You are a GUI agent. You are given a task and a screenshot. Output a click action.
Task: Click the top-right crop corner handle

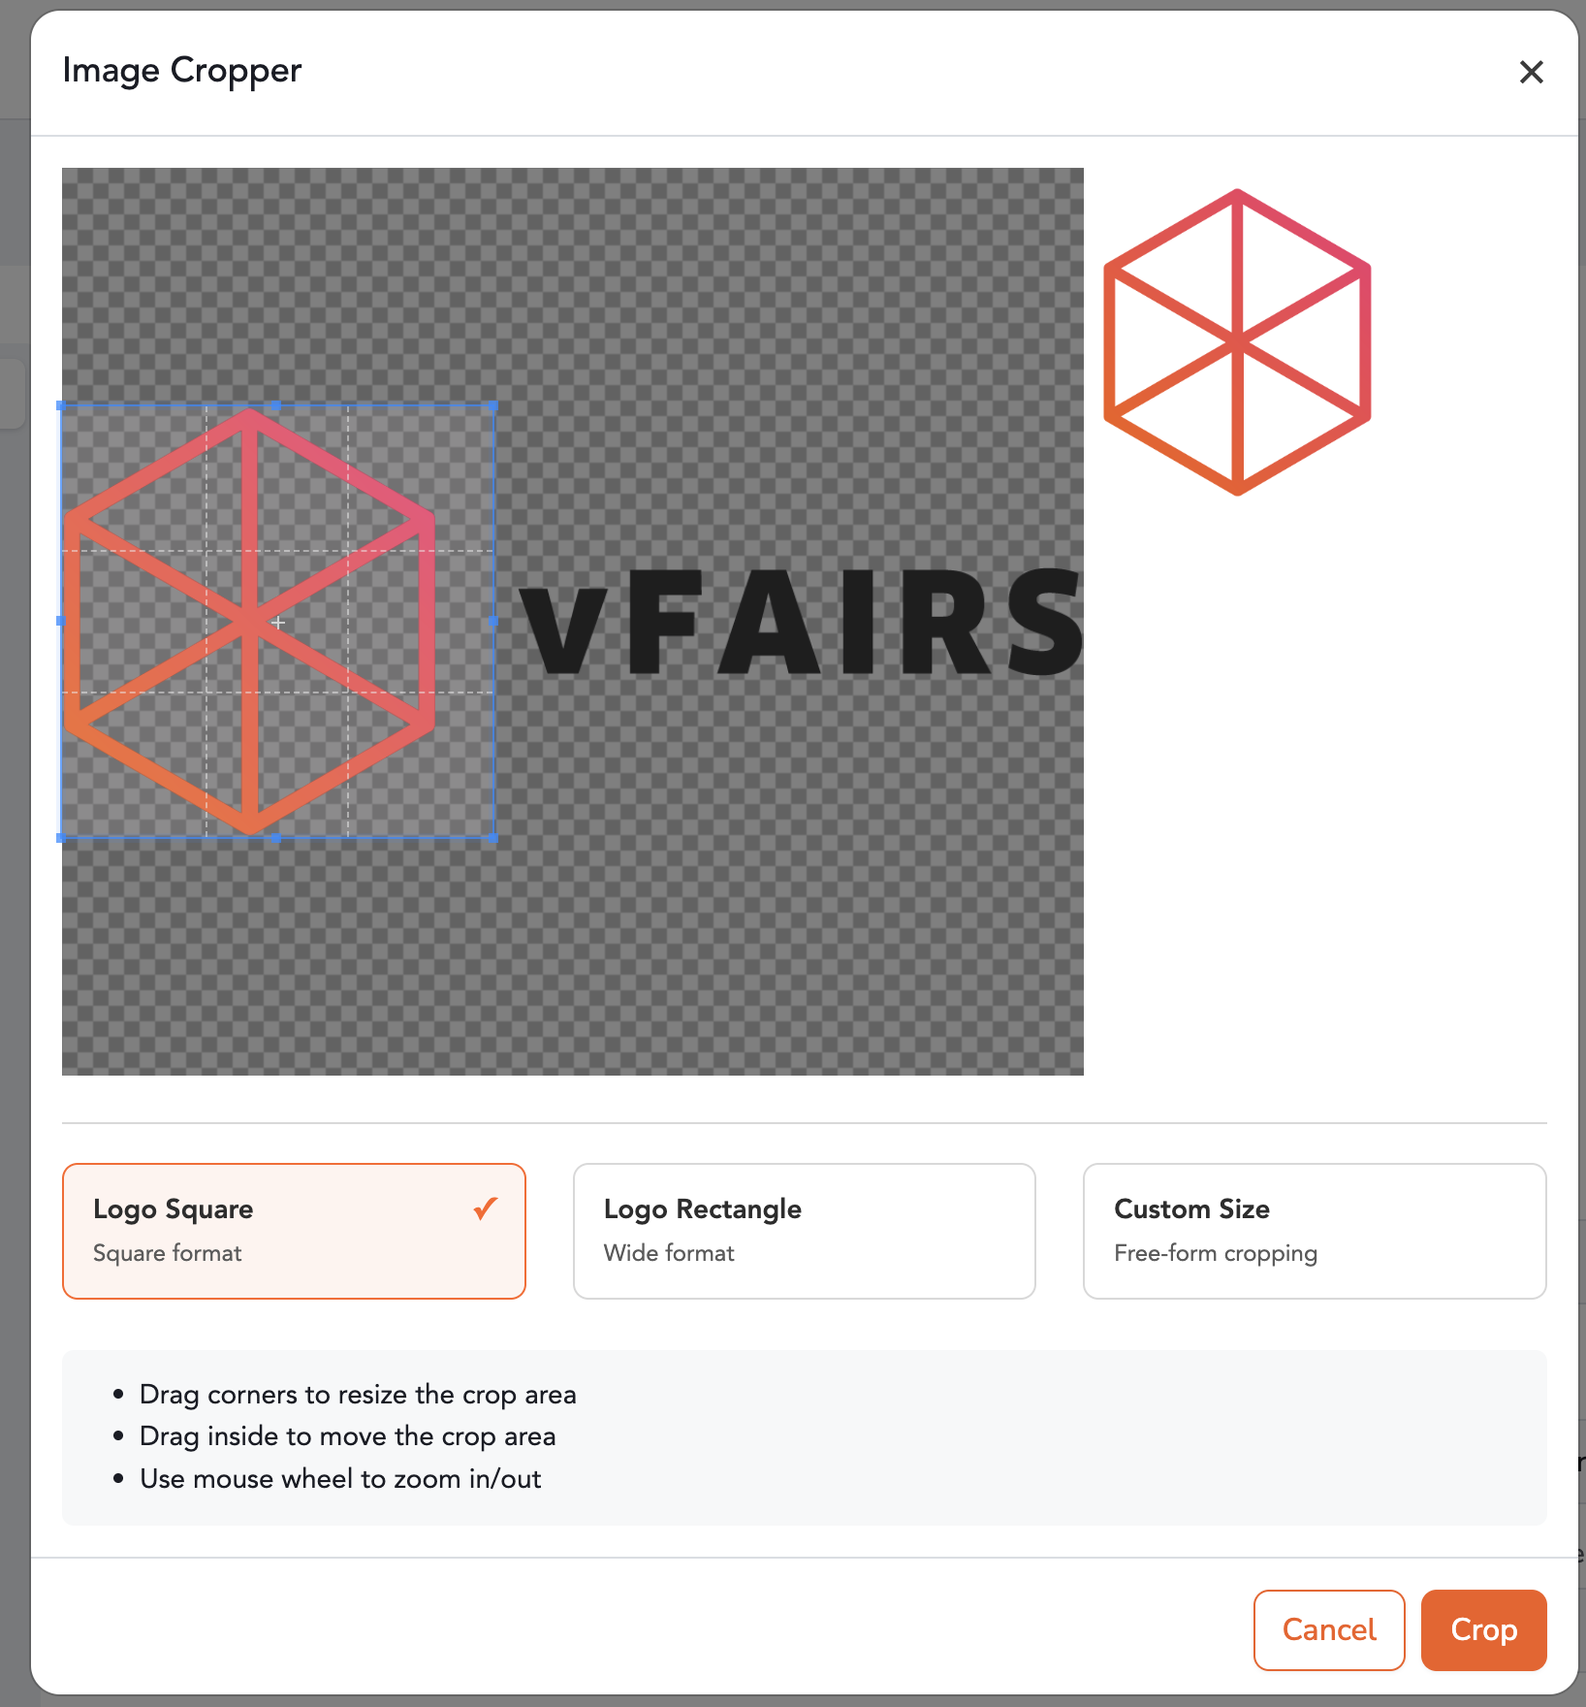tap(493, 406)
